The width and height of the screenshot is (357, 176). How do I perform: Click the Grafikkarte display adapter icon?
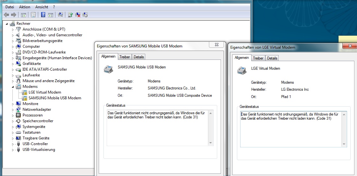(x=18, y=64)
